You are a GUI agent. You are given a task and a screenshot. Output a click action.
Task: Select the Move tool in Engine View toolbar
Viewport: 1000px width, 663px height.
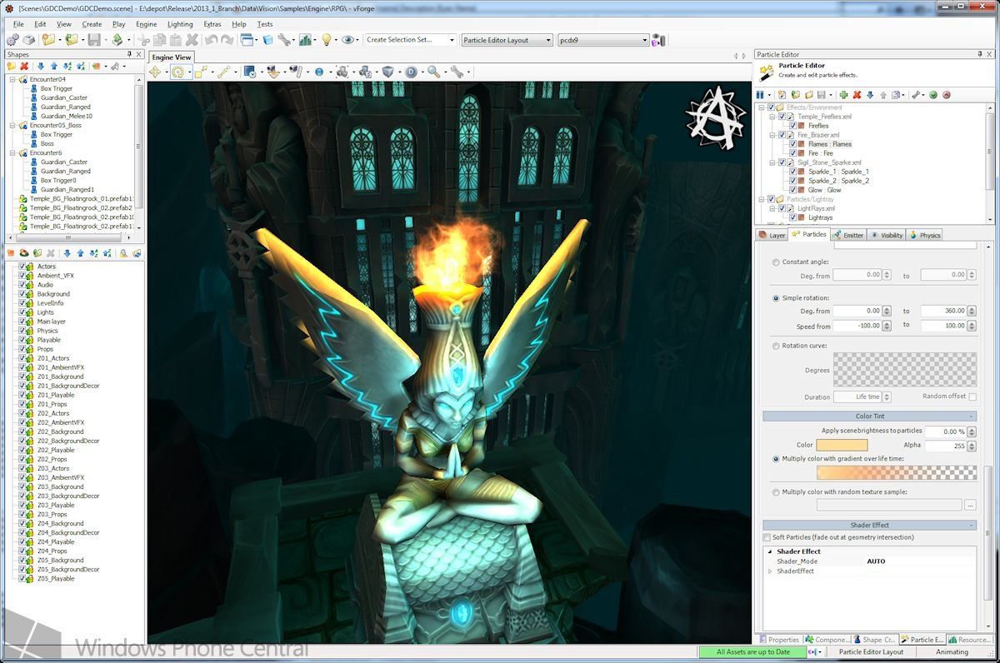click(155, 72)
